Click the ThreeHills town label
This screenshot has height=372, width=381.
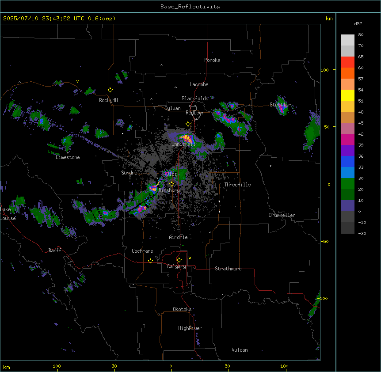237,185
